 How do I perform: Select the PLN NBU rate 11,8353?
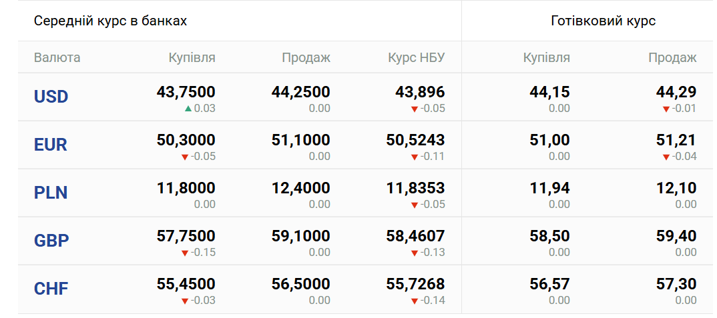pos(415,188)
